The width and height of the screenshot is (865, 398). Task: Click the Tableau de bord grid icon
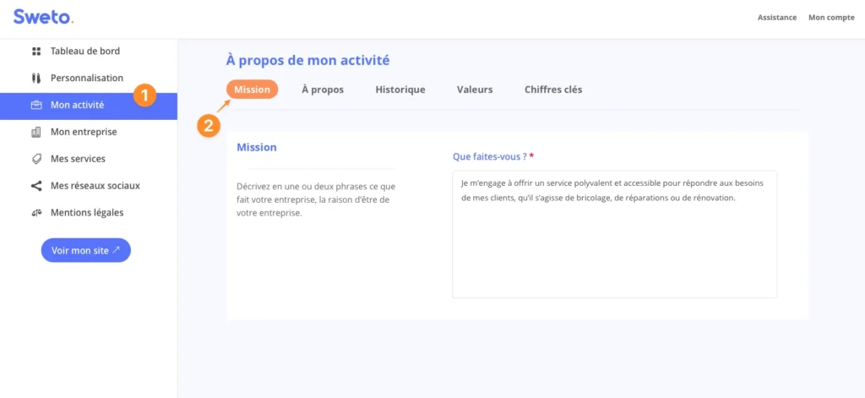click(x=36, y=52)
